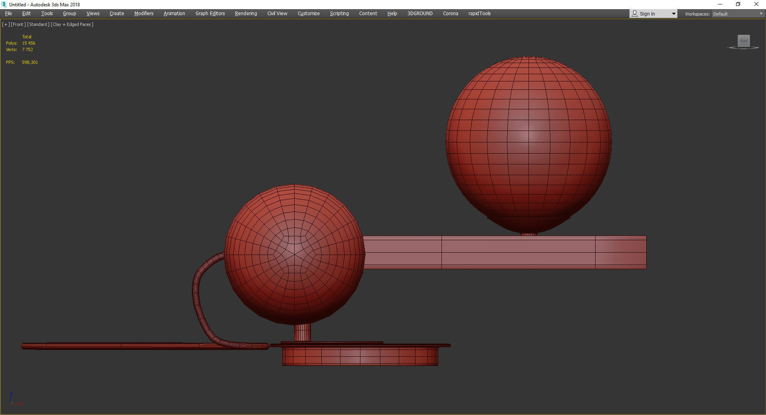
Task: Open the Scripting menu
Action: point(339,14)
